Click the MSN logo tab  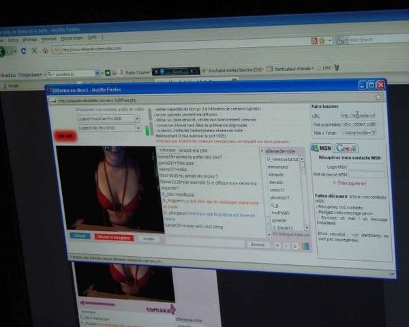pos(321,148)
